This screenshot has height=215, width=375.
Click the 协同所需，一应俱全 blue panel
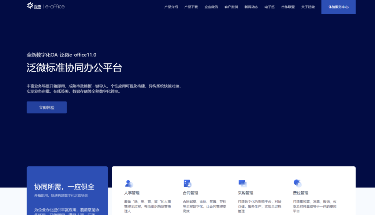[x=67, y=190]
